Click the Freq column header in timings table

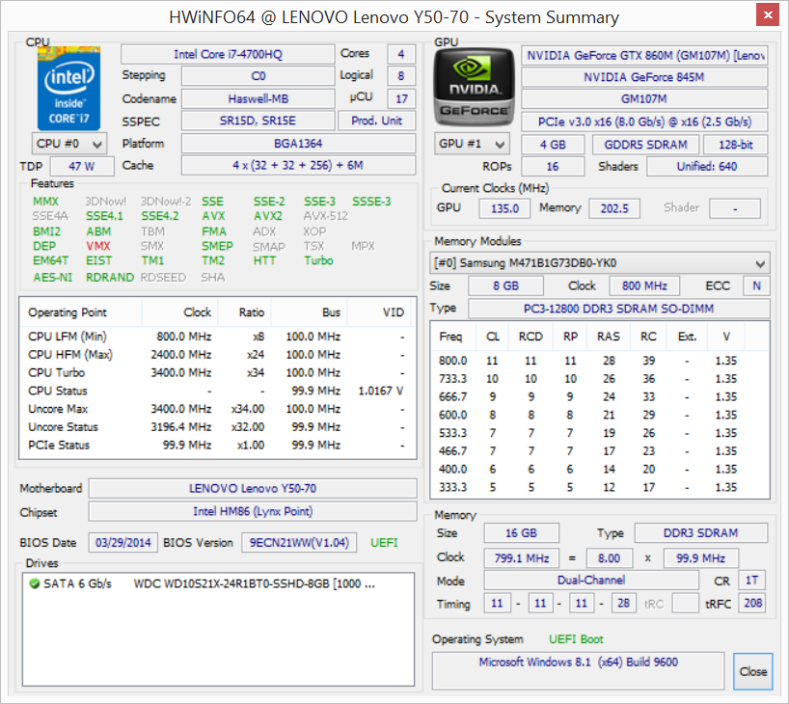[451, 337]
